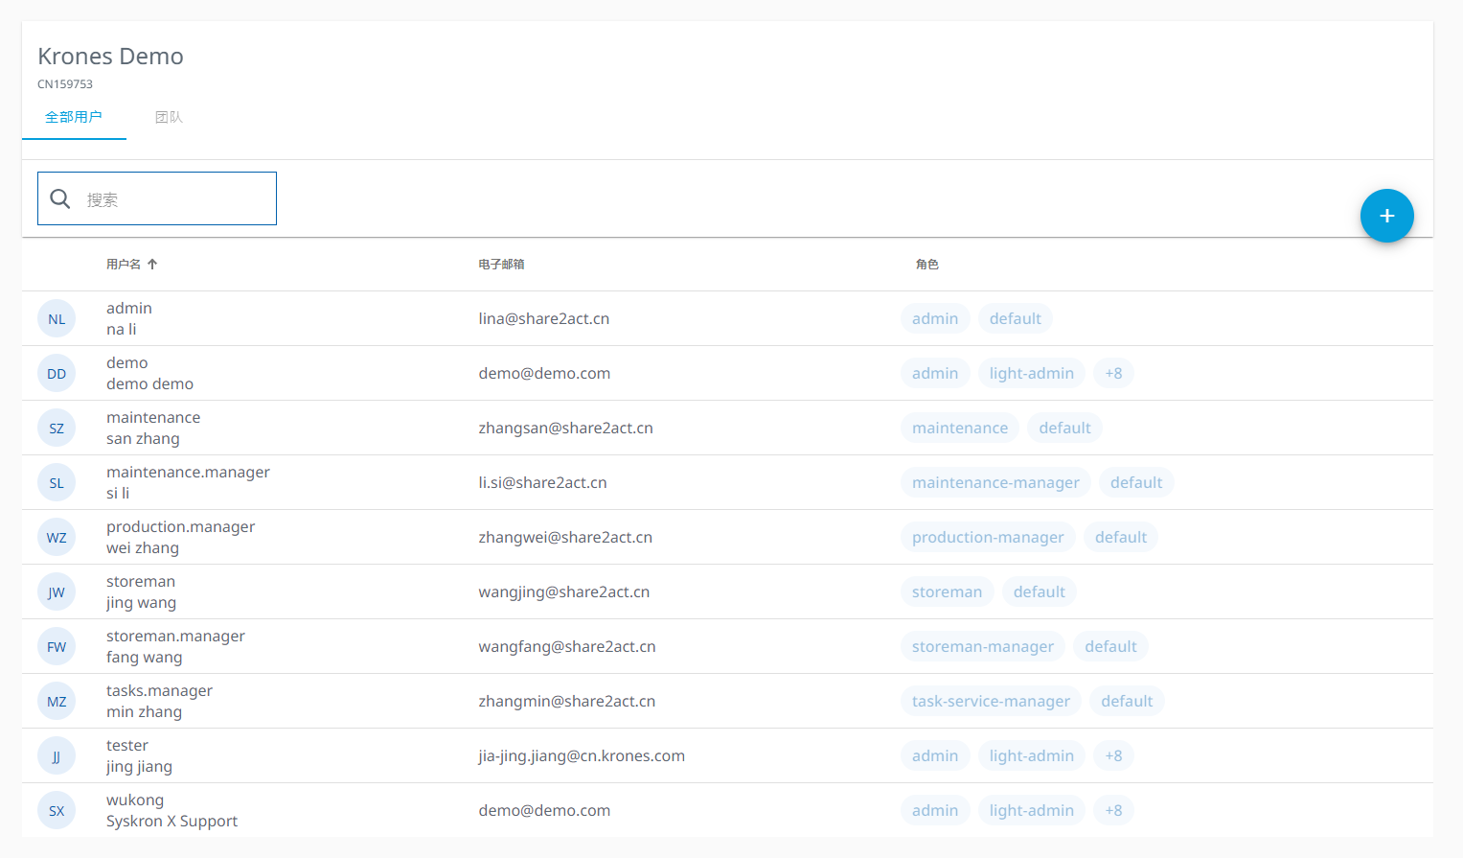Viewport: 1463px width, 858px height.
Task: Select the WZ avatar for production.manager
Action: [x=57, y=538]
